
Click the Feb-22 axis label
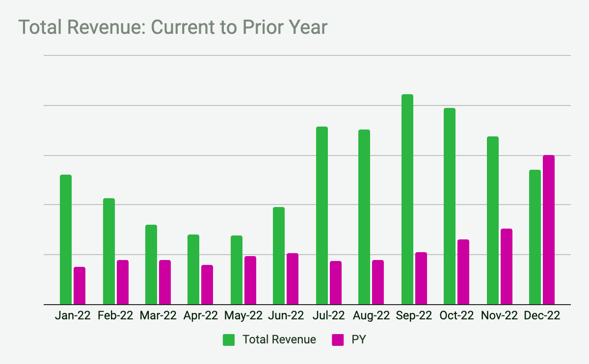click(115, 315)
